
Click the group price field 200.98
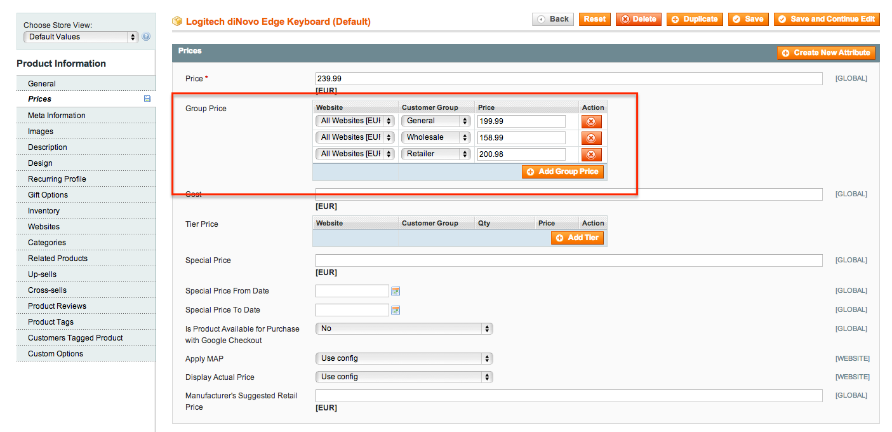click(x=521, y=154)
